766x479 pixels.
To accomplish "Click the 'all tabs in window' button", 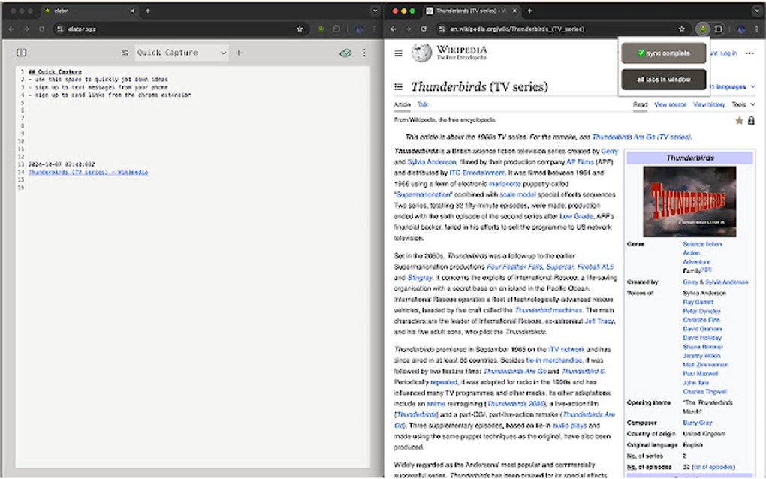I will [x=663, y=79].
